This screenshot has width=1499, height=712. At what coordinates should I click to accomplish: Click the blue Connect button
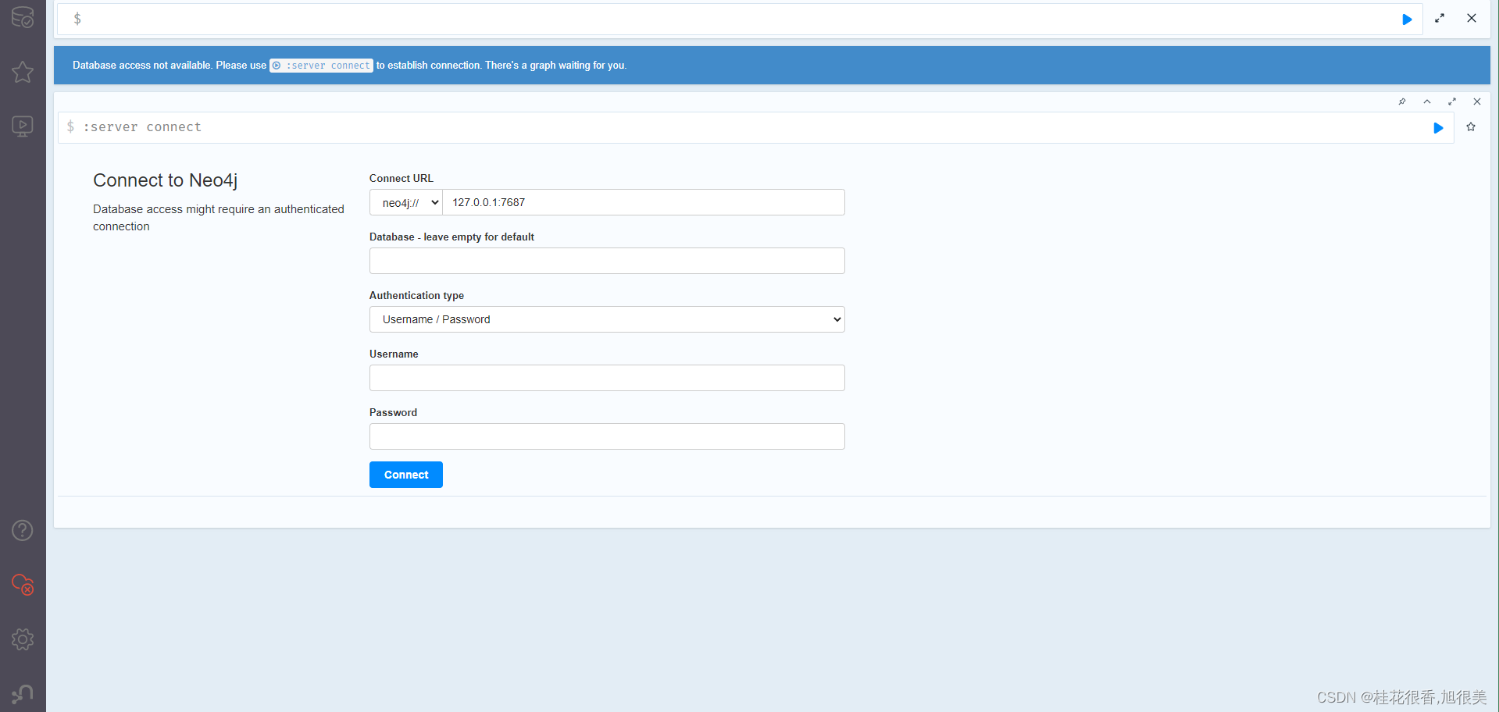[x=406, y=475]
